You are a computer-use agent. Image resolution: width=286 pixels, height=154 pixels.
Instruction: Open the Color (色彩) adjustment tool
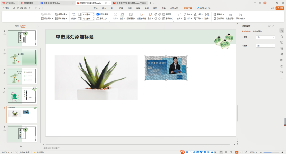point(150,16)
